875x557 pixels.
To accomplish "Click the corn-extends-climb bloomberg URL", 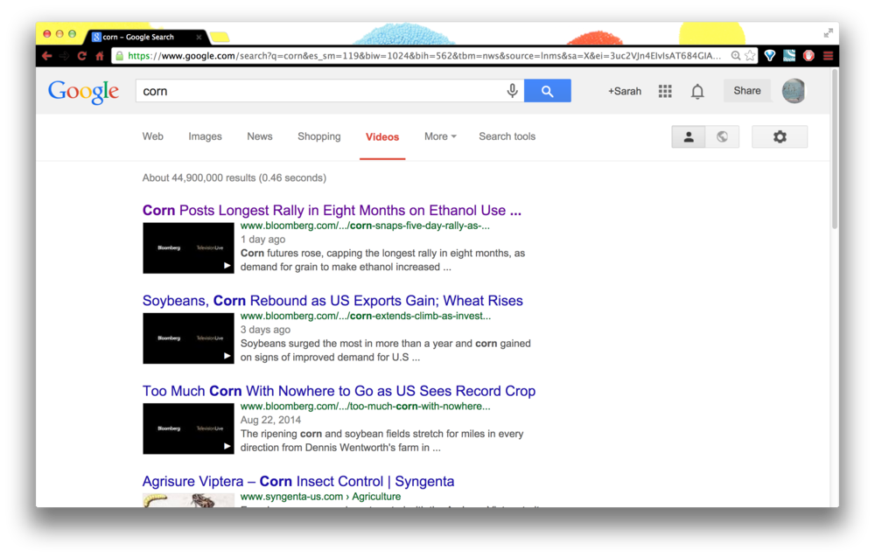I will point(366,317).
